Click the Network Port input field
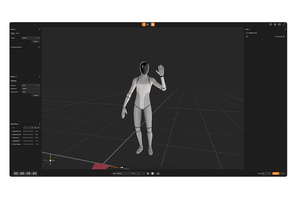Screen dimensions: 297x199 [31, 92]
